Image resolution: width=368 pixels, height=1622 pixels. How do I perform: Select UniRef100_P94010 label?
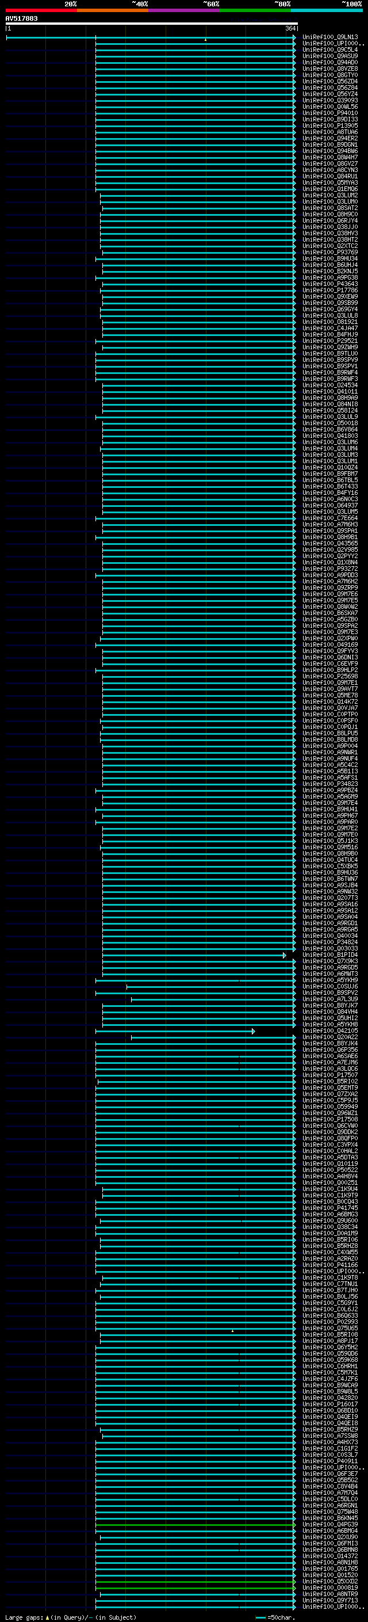(330, 113)
